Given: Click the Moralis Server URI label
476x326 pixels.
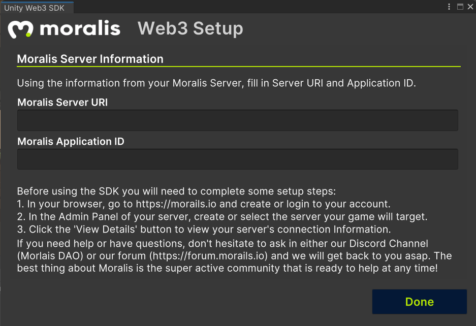Looking at the screenshot, I should [x=62, y=102].
